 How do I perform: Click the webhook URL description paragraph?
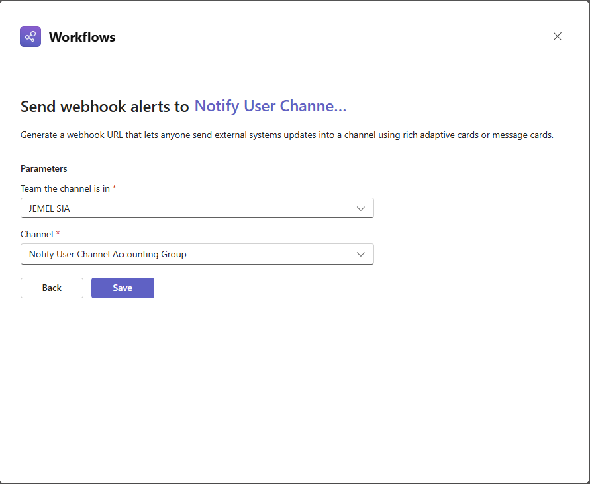[x=286, y=135]
